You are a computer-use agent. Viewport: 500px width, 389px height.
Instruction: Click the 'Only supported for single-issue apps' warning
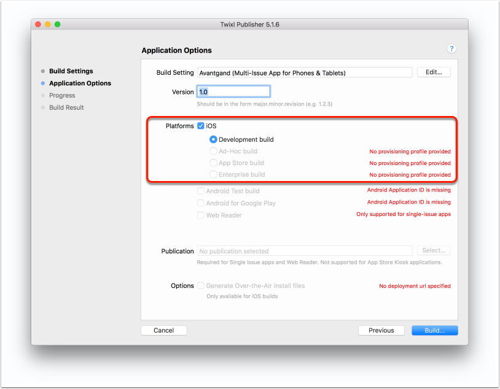404,214
